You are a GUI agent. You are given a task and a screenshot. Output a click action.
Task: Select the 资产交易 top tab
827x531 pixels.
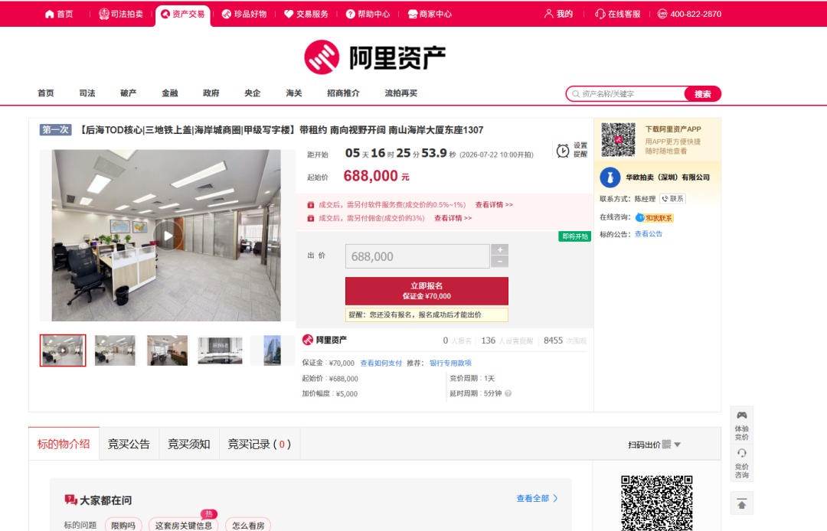click(x=183, y=15)
